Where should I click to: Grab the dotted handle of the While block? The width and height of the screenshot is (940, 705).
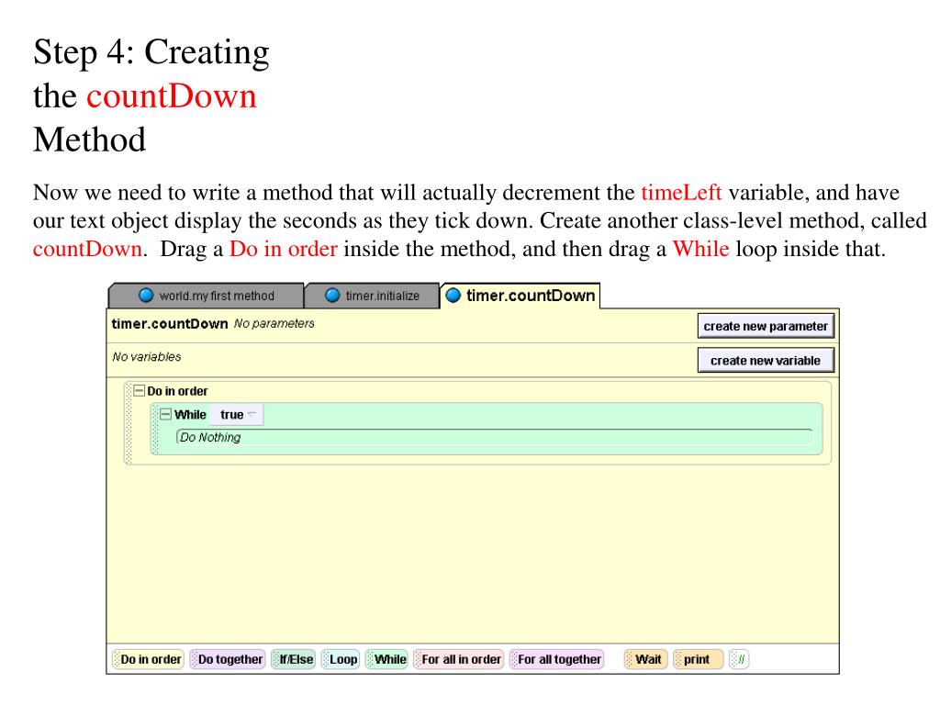point(154,429)
